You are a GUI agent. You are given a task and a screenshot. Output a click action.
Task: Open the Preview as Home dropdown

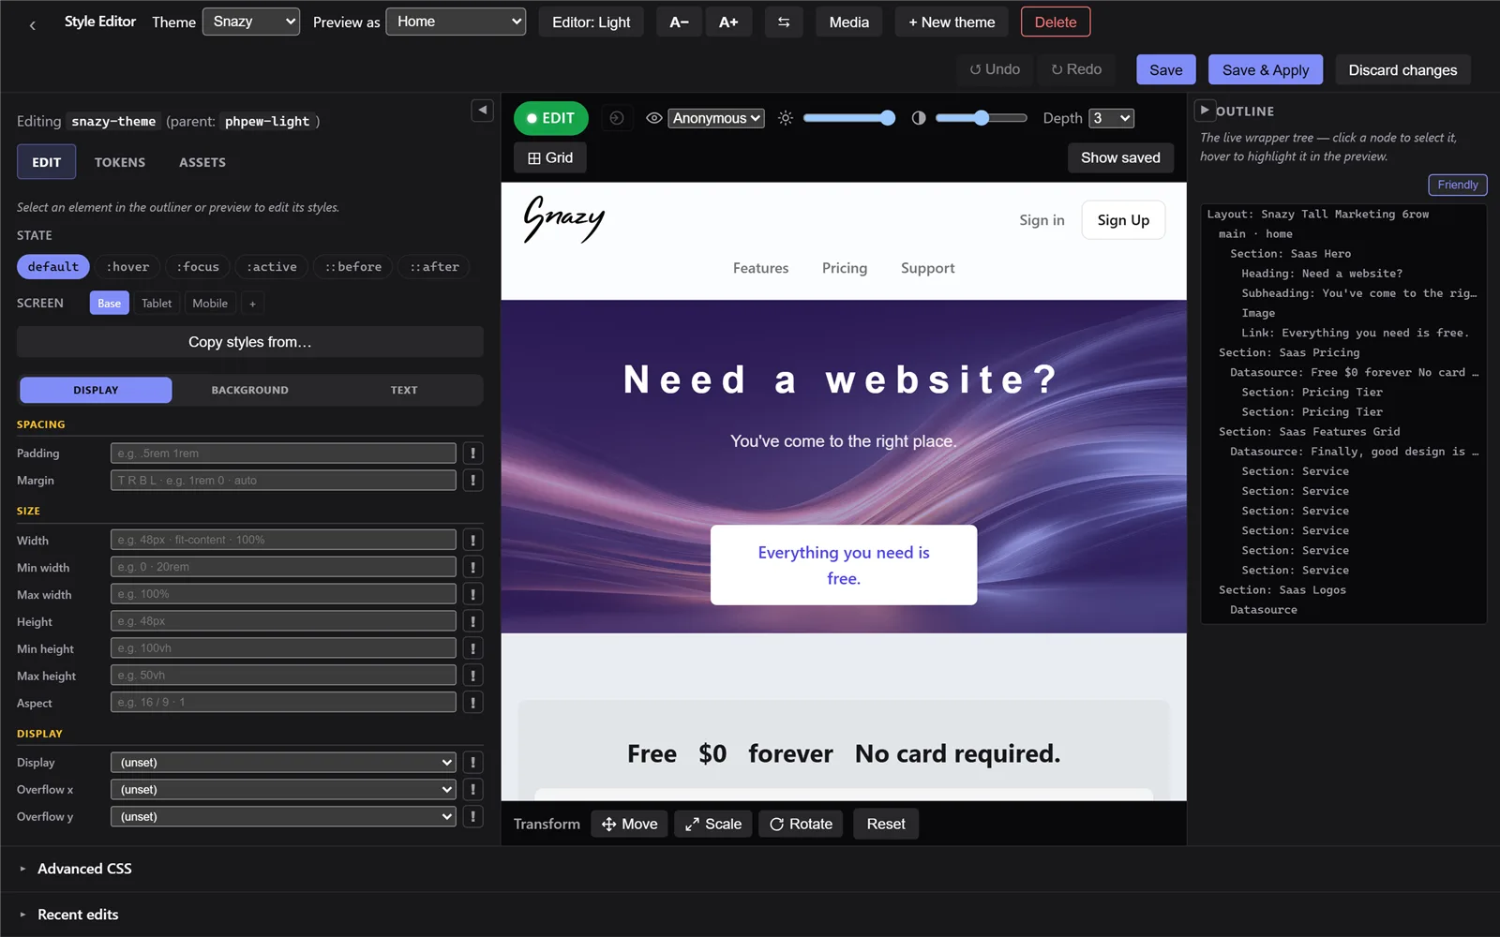(456, 22)
